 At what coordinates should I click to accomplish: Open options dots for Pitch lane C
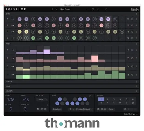click(x=136, y=67)
